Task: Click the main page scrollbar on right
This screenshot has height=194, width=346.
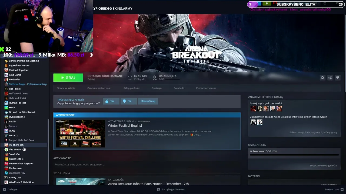Action: tap(345, 54)
